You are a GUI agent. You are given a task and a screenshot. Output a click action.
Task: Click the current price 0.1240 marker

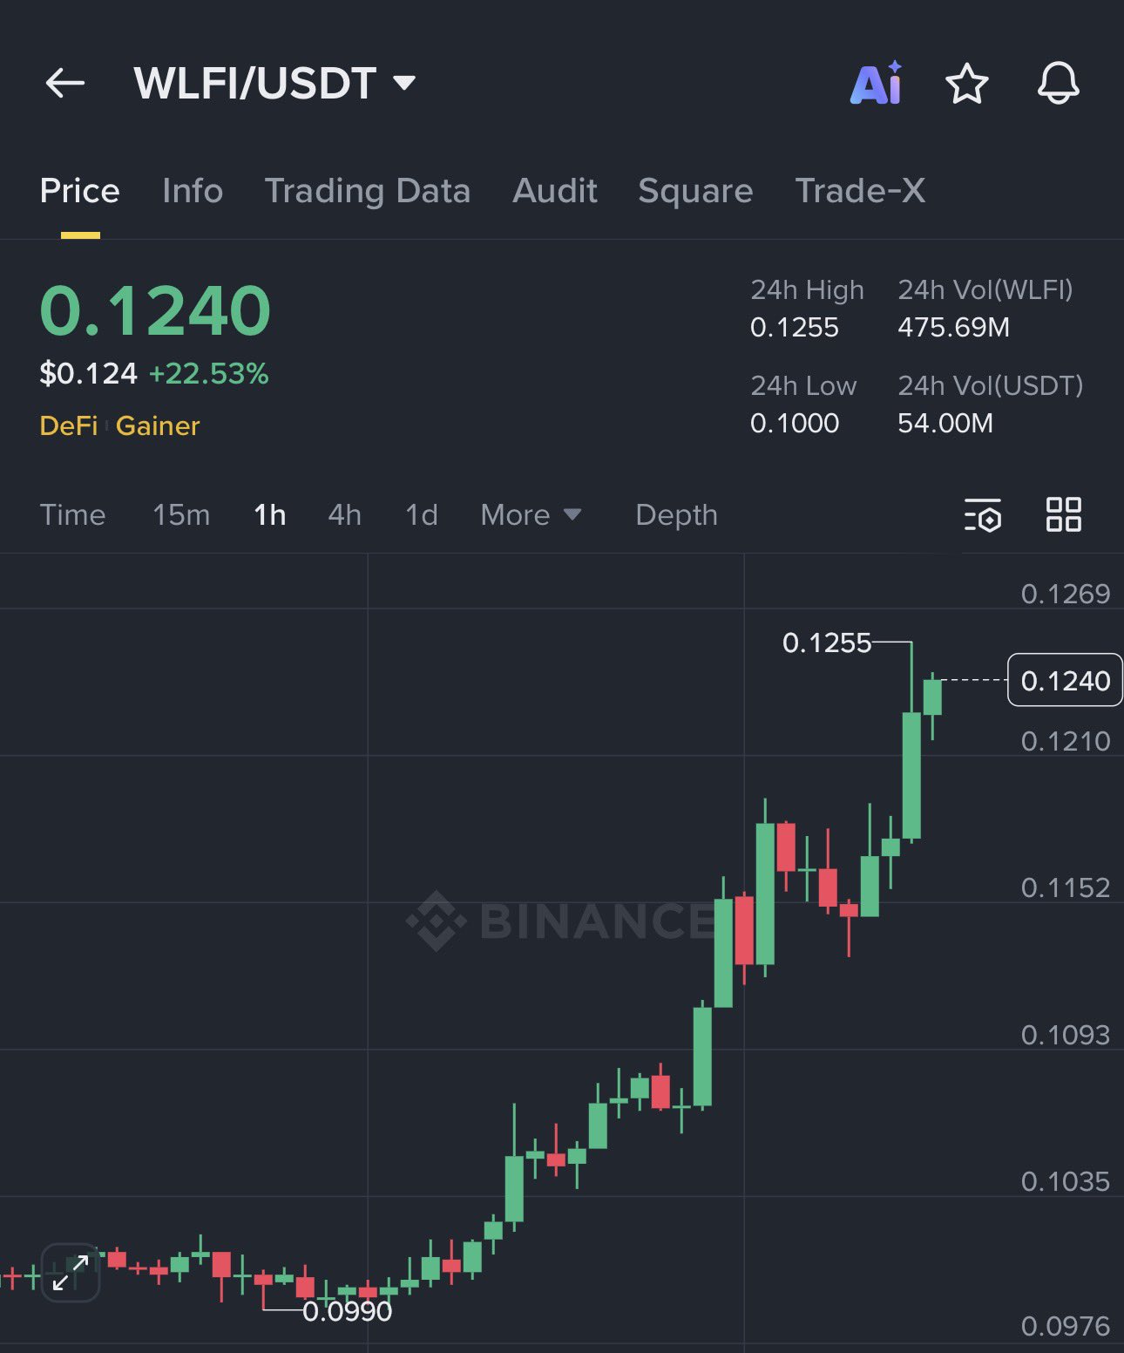tap(1065, 680)
